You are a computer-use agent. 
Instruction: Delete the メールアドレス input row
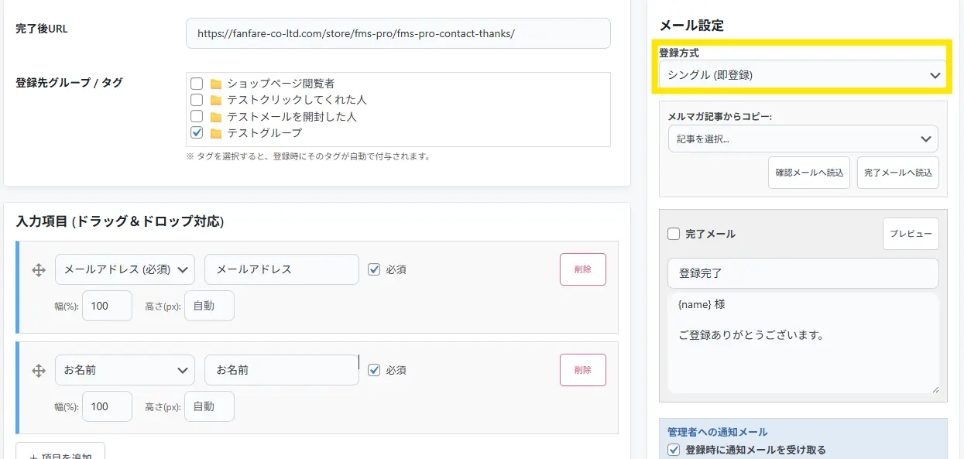(x=582, y=269)
